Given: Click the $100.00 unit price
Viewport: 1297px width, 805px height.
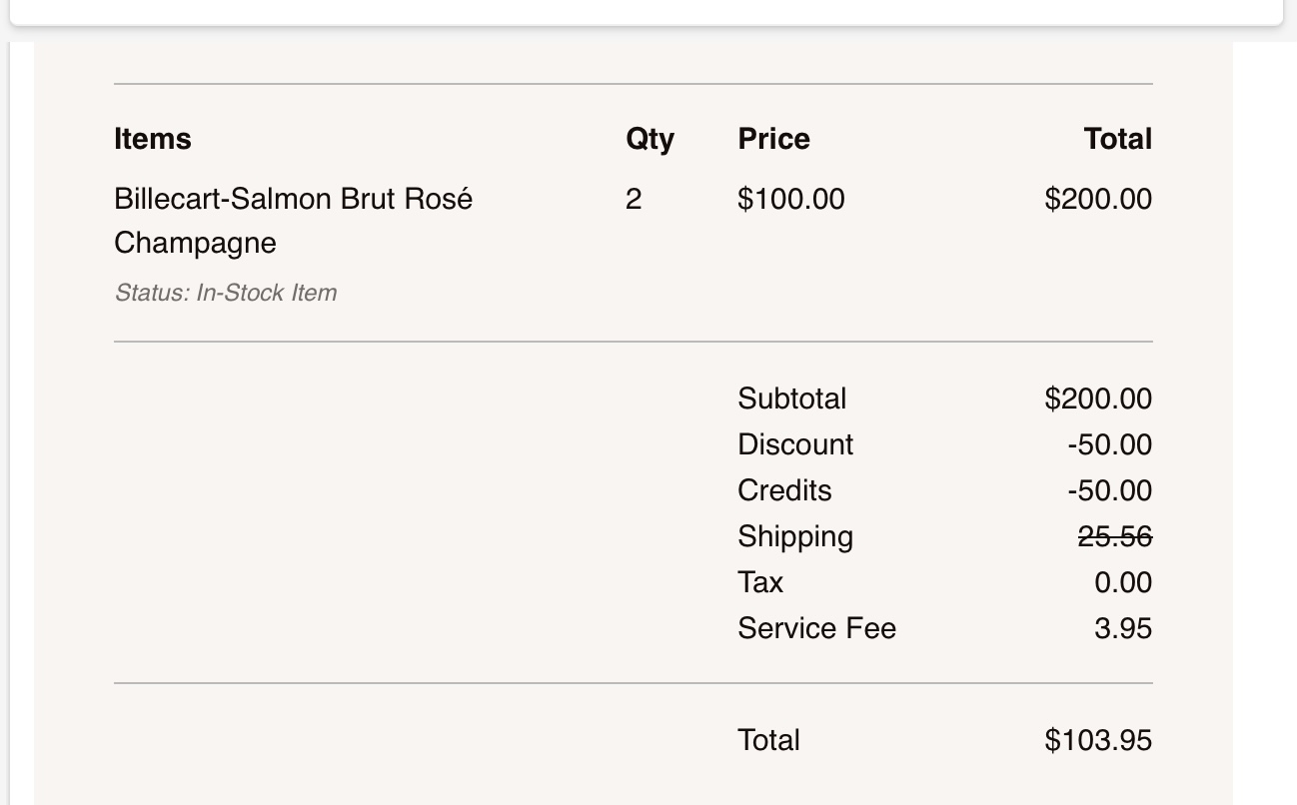Looking at the screenshot, I should pos(790,200).
